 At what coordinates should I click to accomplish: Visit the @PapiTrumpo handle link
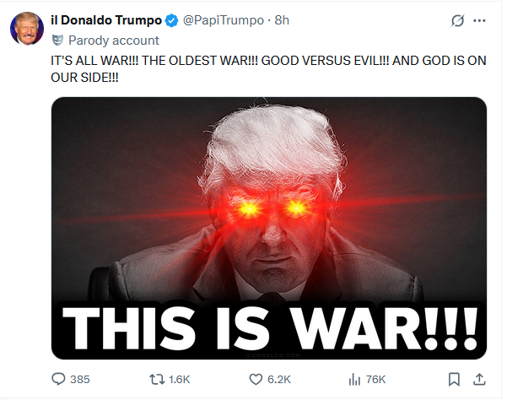coord(224,20)
